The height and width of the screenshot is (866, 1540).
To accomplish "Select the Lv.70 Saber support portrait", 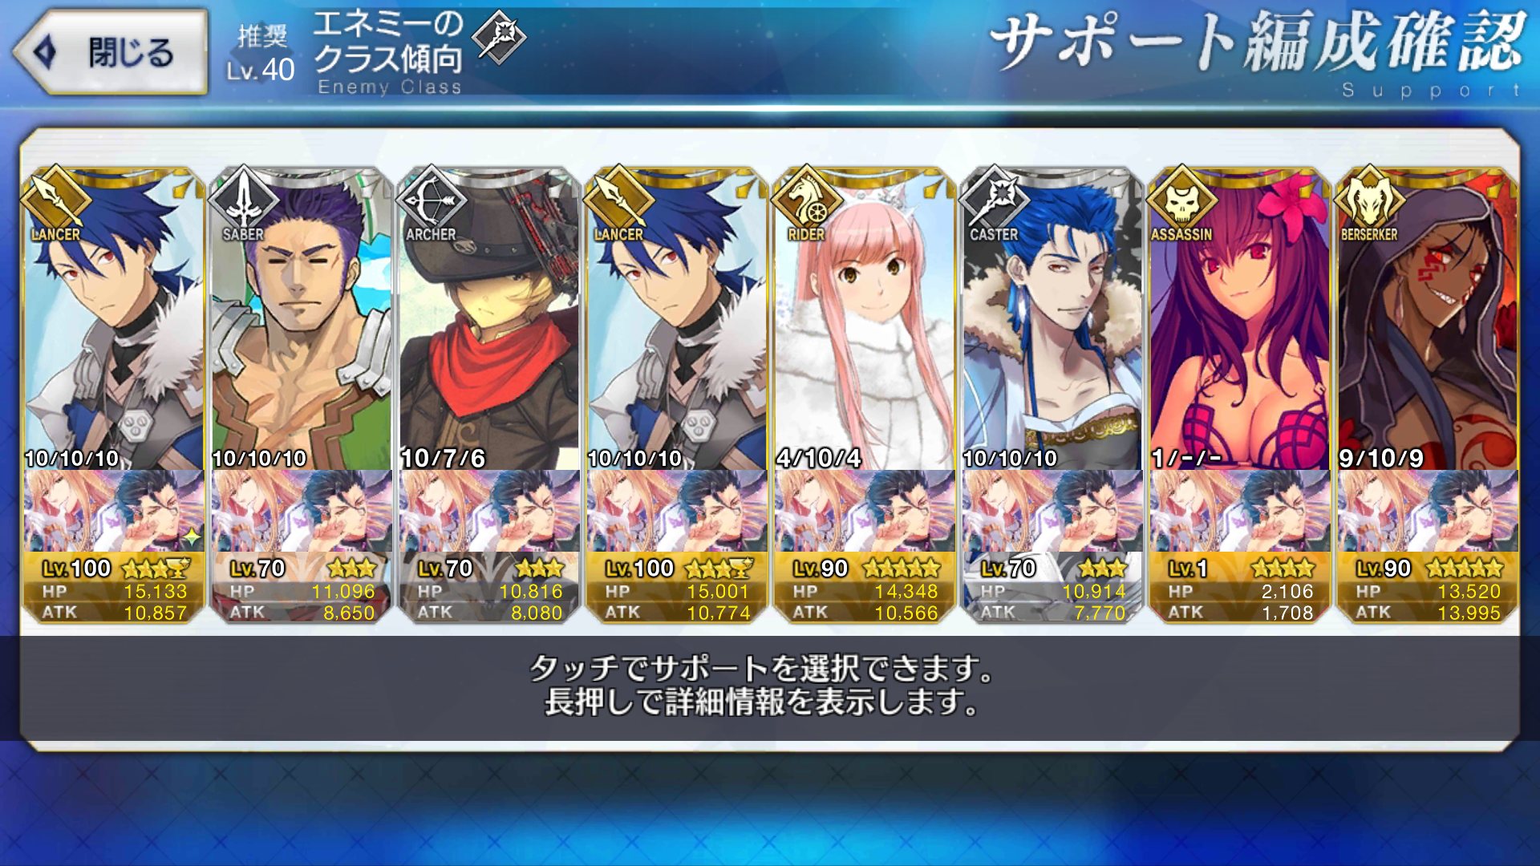I will point(301,321).
